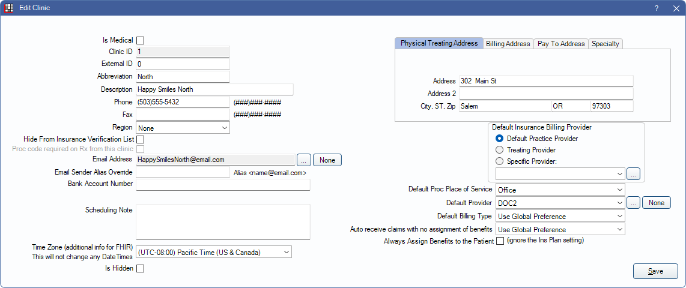Screen dimensions: 686x288
Task: Expand the Region dropdown
Action: pyautogui.click(x=183, y=128)
